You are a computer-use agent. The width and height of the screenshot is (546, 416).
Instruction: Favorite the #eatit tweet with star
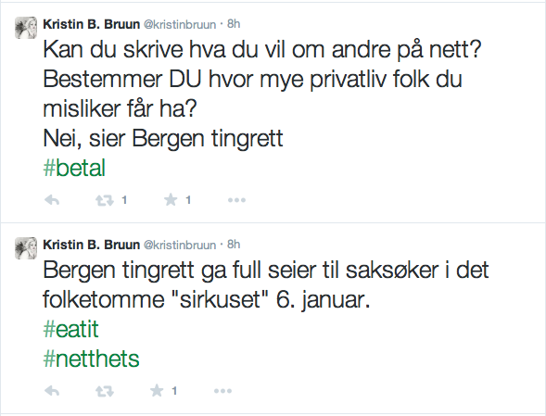[x=157, y=391]
